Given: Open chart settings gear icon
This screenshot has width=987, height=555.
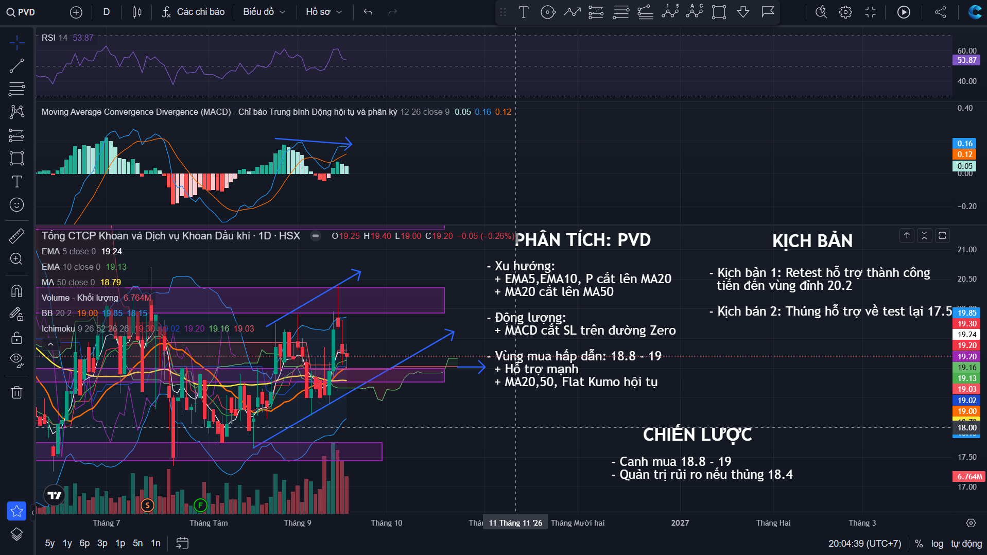Looking at the screenshot, I should 845,12.
